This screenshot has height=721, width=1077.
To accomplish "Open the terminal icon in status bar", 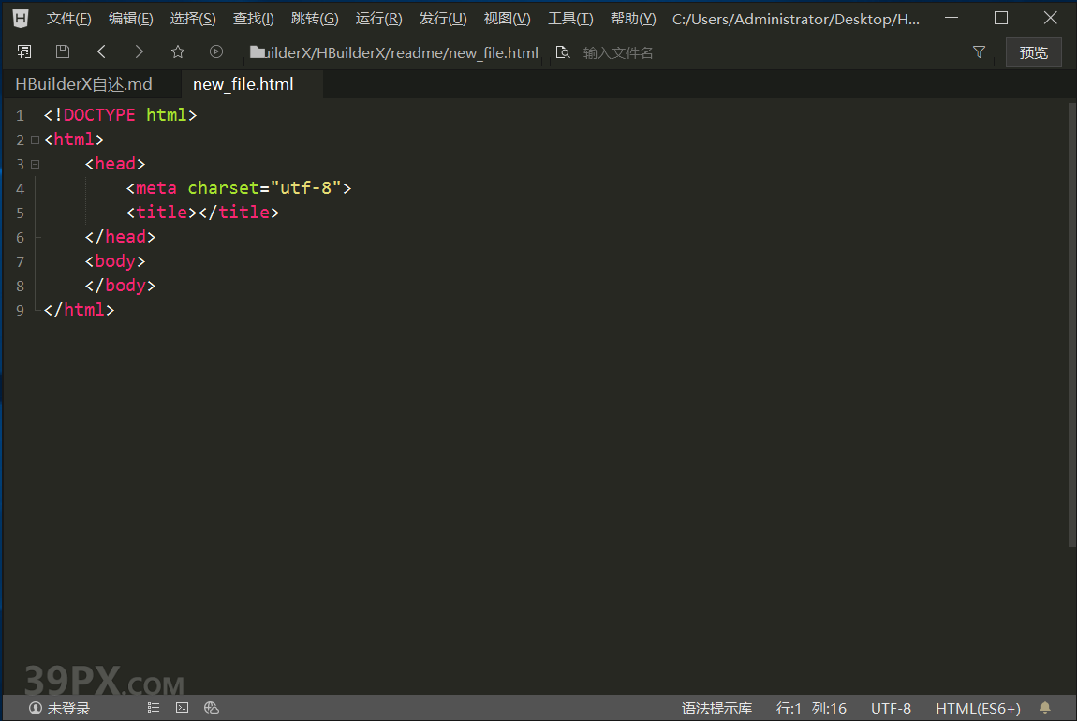I will [183, 709].
